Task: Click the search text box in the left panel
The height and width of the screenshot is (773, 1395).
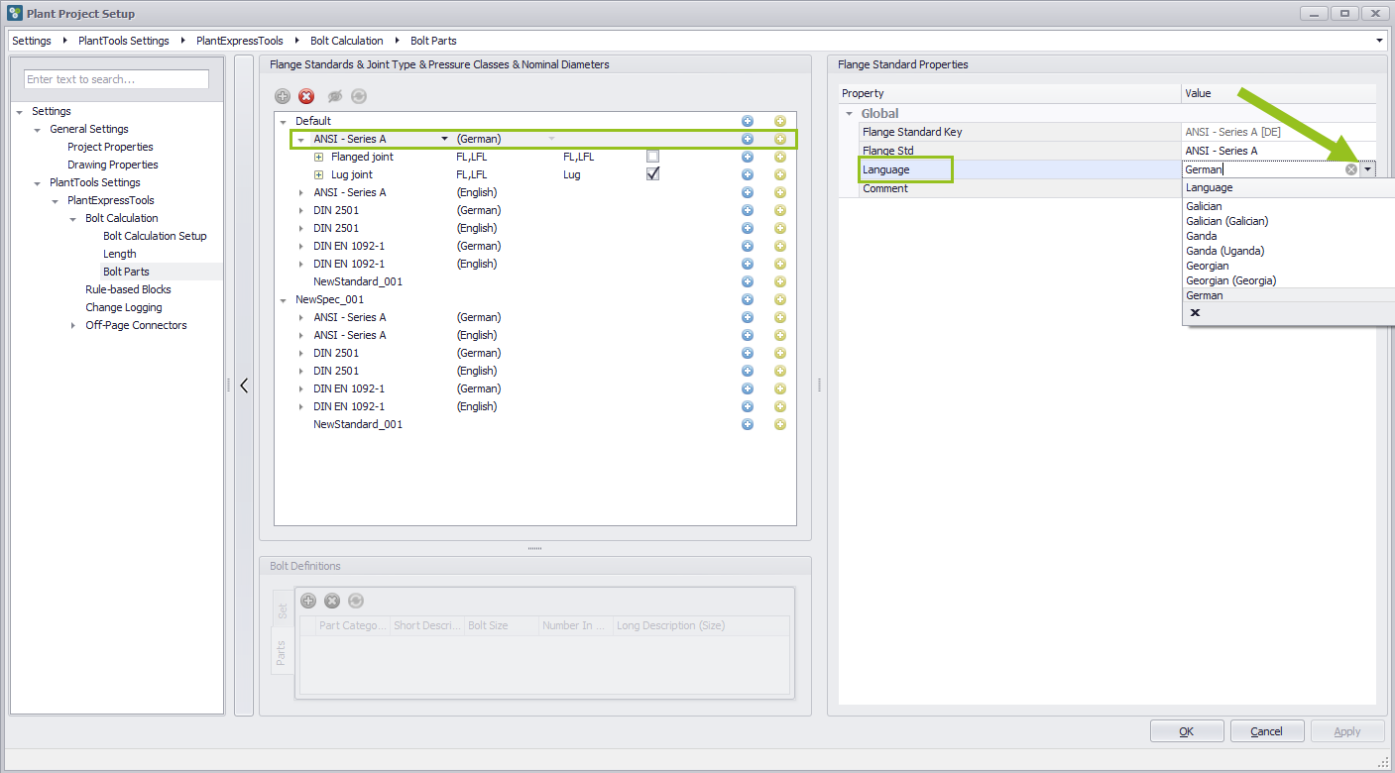Action: (117, 79)
